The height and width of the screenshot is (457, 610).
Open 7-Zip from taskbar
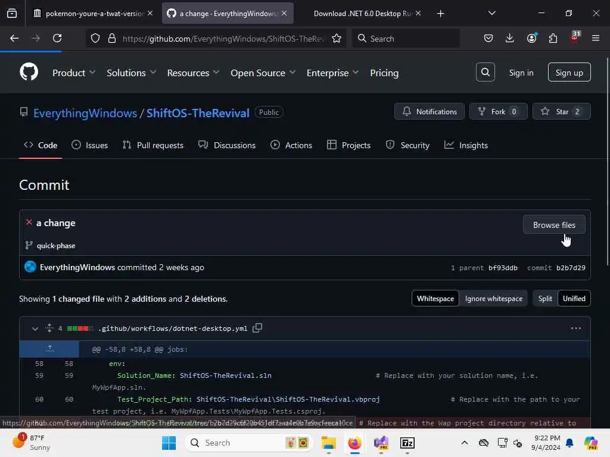pos(407,443)
